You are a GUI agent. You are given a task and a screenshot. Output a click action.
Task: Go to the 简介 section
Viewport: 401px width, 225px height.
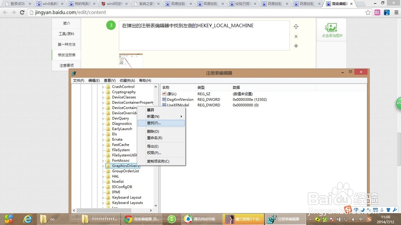coord(67,23)
